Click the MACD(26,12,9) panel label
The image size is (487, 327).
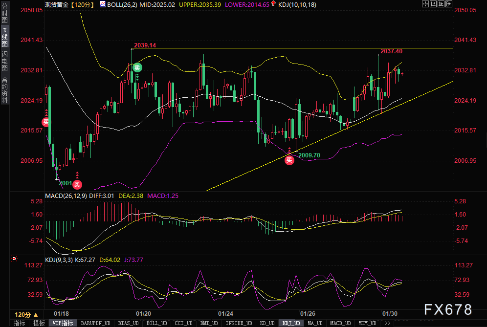[x=66, y=196]
